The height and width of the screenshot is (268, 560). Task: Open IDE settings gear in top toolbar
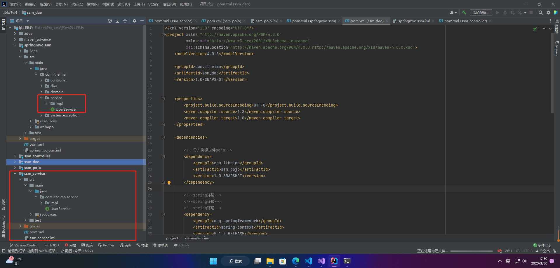[548, 13]
